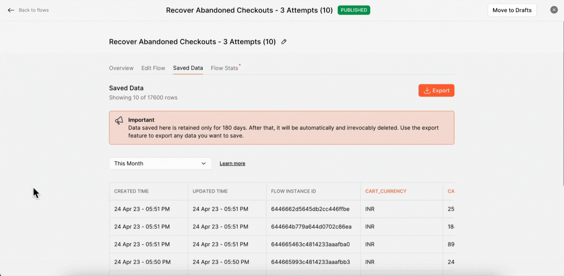Click the Showing 10 of 17600 rows text

coord(143,97)
